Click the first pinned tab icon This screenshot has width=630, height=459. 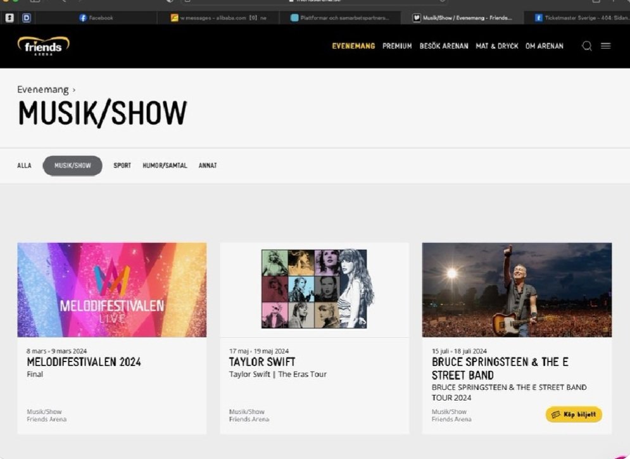pos(9,18)
